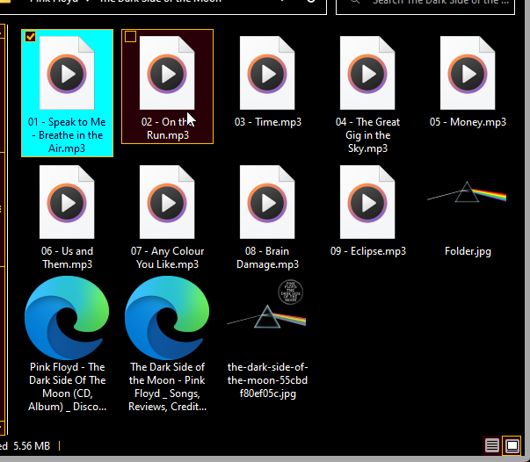530x462 pixels.
Task: Select the 06 - Us and Them.mp3 icon
Action: 67,202
